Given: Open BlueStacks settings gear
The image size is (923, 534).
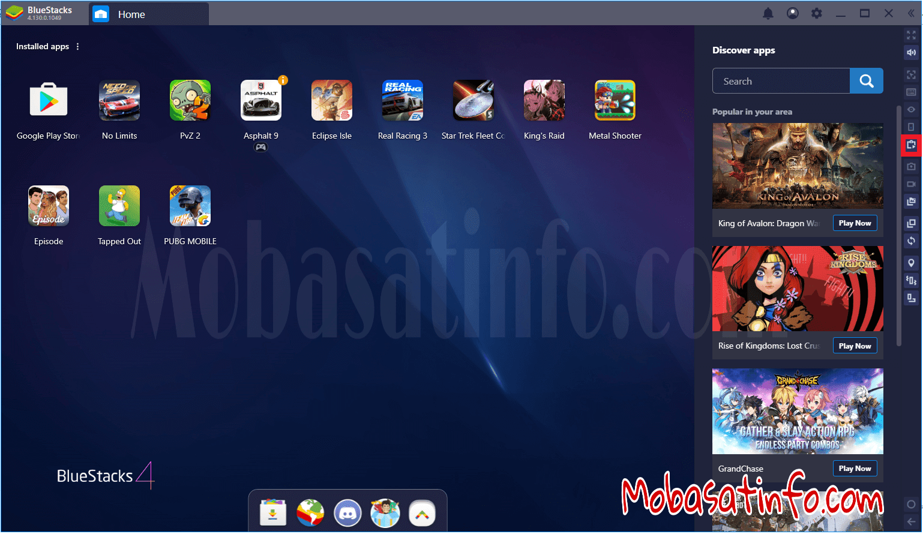Looking at the screenshot, I should point(817,13).
